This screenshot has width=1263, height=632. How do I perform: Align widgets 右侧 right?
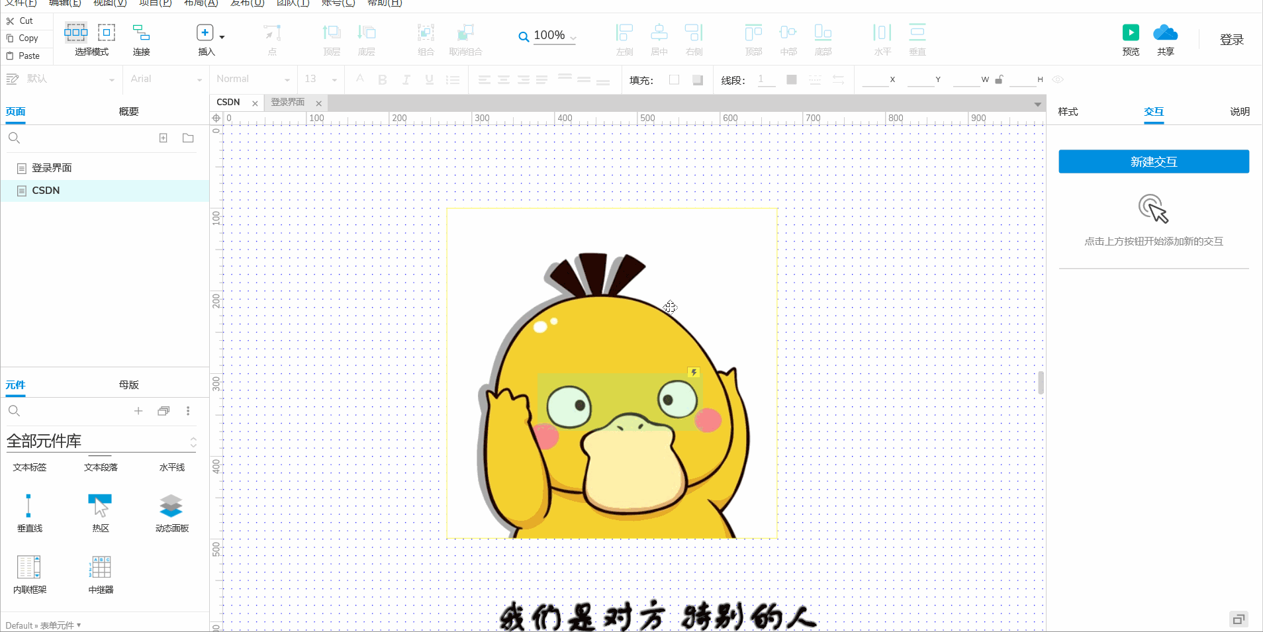click(x=694, y=39)
